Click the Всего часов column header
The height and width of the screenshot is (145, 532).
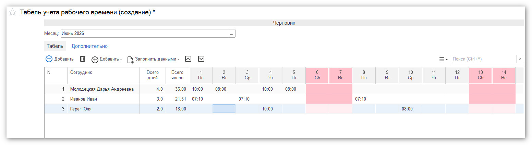[177, 76]
